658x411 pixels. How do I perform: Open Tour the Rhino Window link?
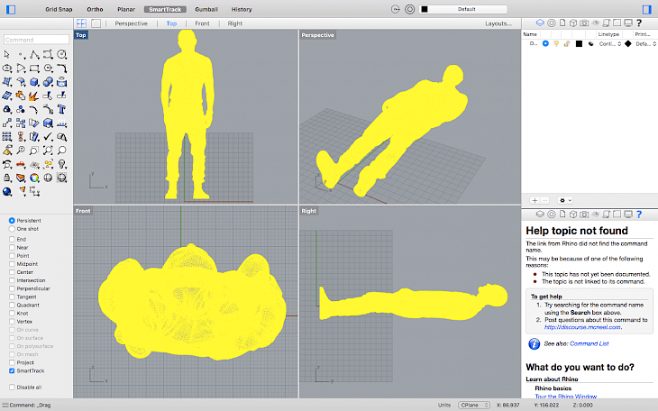(x=566, y=397)
